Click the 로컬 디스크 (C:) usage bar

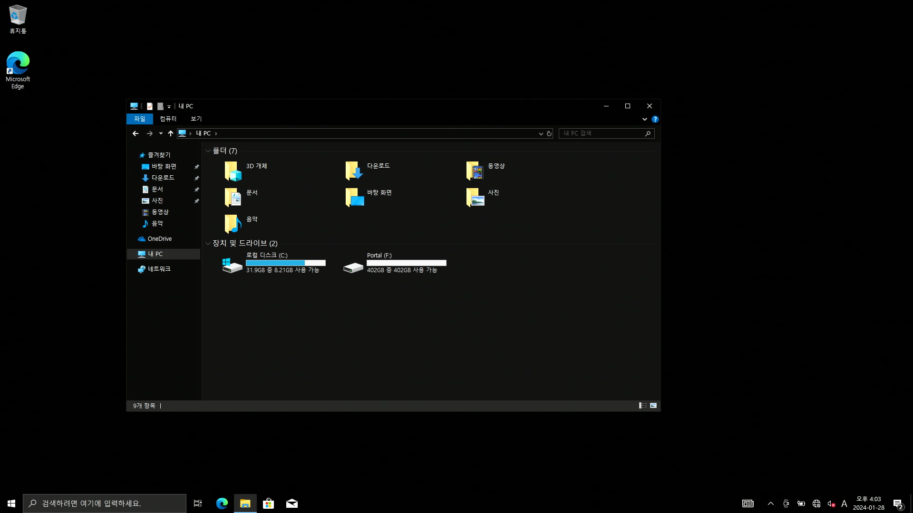point(285,263)
